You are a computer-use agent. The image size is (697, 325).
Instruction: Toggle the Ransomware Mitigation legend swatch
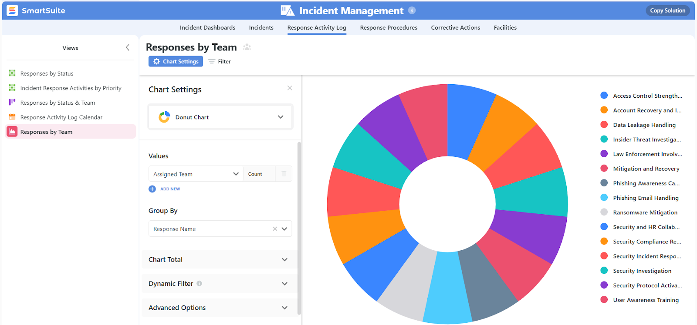(604, 212)
